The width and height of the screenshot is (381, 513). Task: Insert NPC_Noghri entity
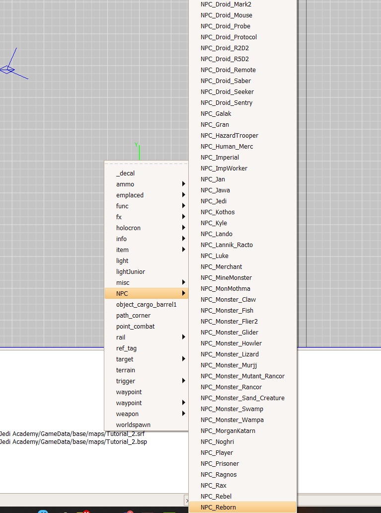(243, 442)
